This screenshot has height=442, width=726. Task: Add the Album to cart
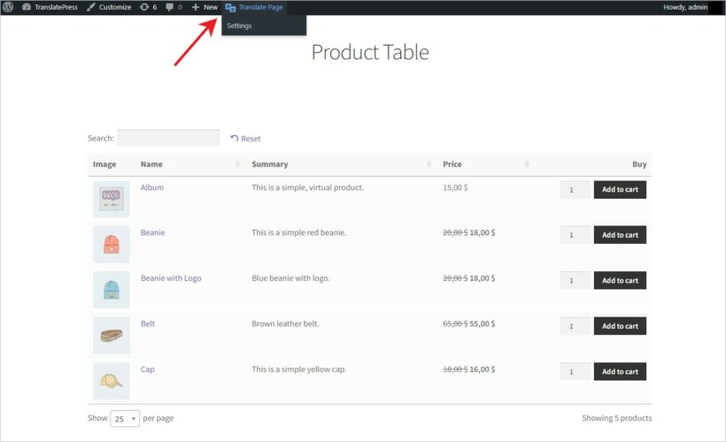[x=620, y=189]
